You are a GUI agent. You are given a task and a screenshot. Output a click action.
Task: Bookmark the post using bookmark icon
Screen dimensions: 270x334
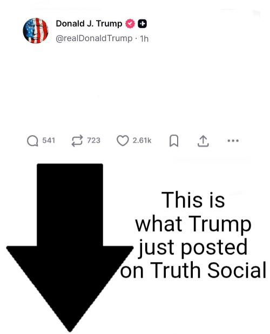coord(174,141)
